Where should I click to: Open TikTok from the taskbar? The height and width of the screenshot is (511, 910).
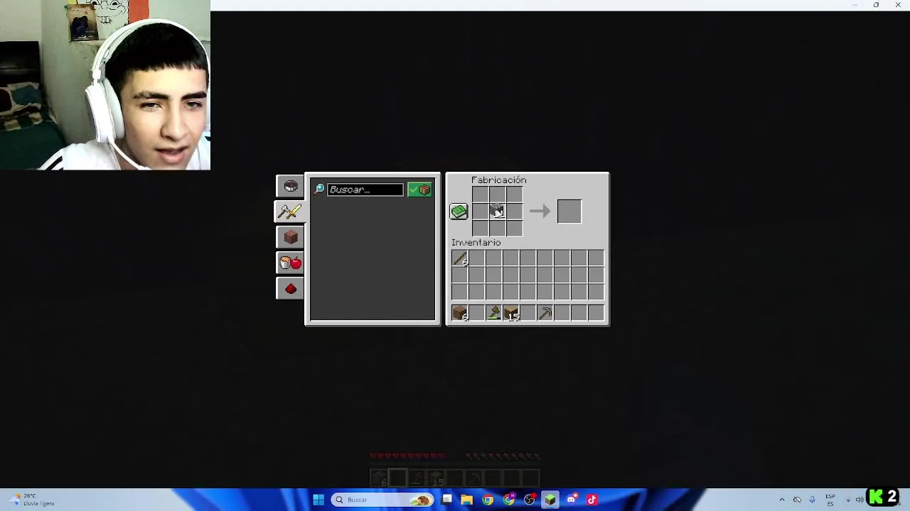pos(592,500)
